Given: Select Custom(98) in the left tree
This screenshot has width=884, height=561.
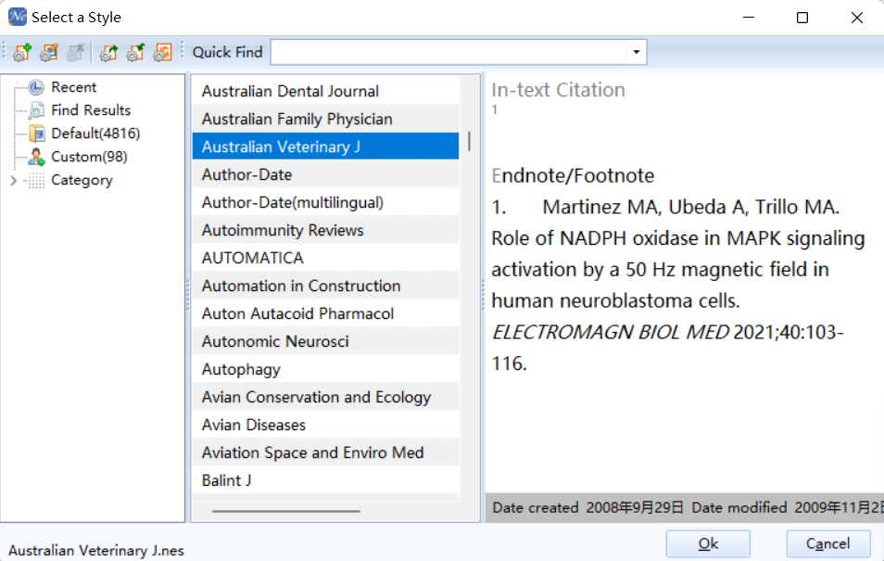Looking at the screenshot, I should coord(89,157).
